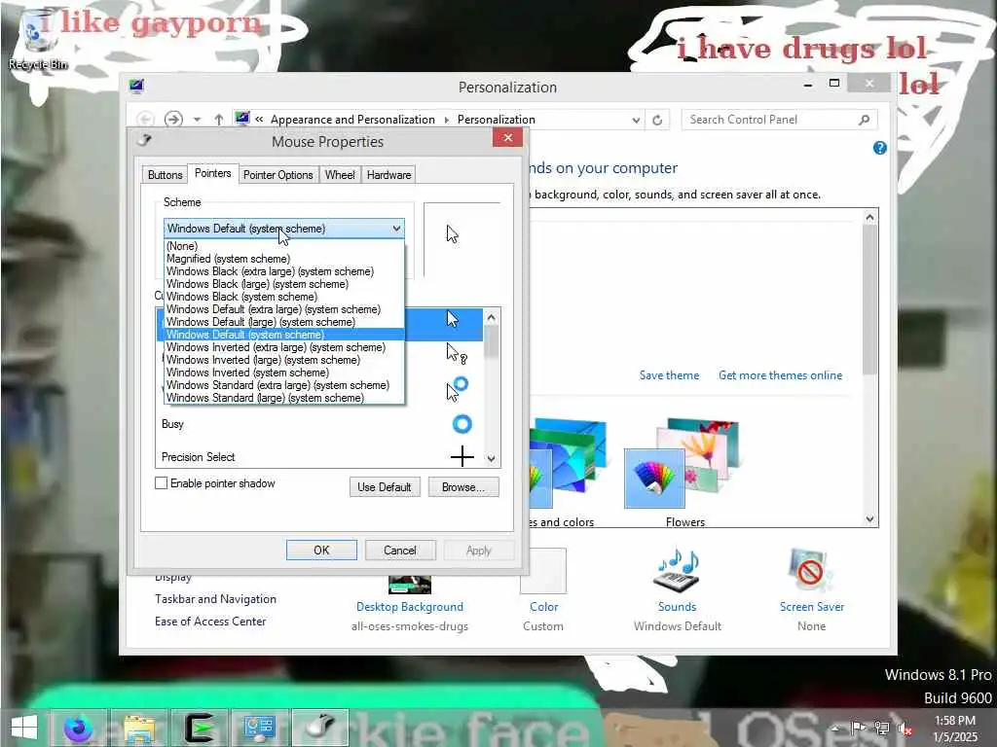
Task: Open Action Center flag tray icon
Action: (859, 728)
